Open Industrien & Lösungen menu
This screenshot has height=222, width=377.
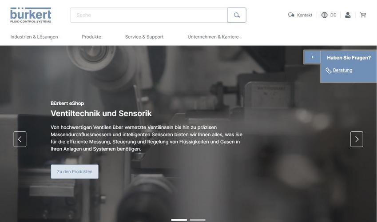34,37
